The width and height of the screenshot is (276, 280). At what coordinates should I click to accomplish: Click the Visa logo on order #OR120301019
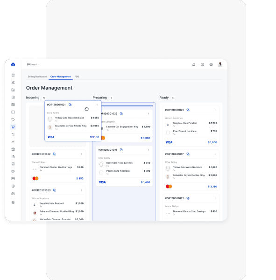pyautogui.click(x=102, y=182)
